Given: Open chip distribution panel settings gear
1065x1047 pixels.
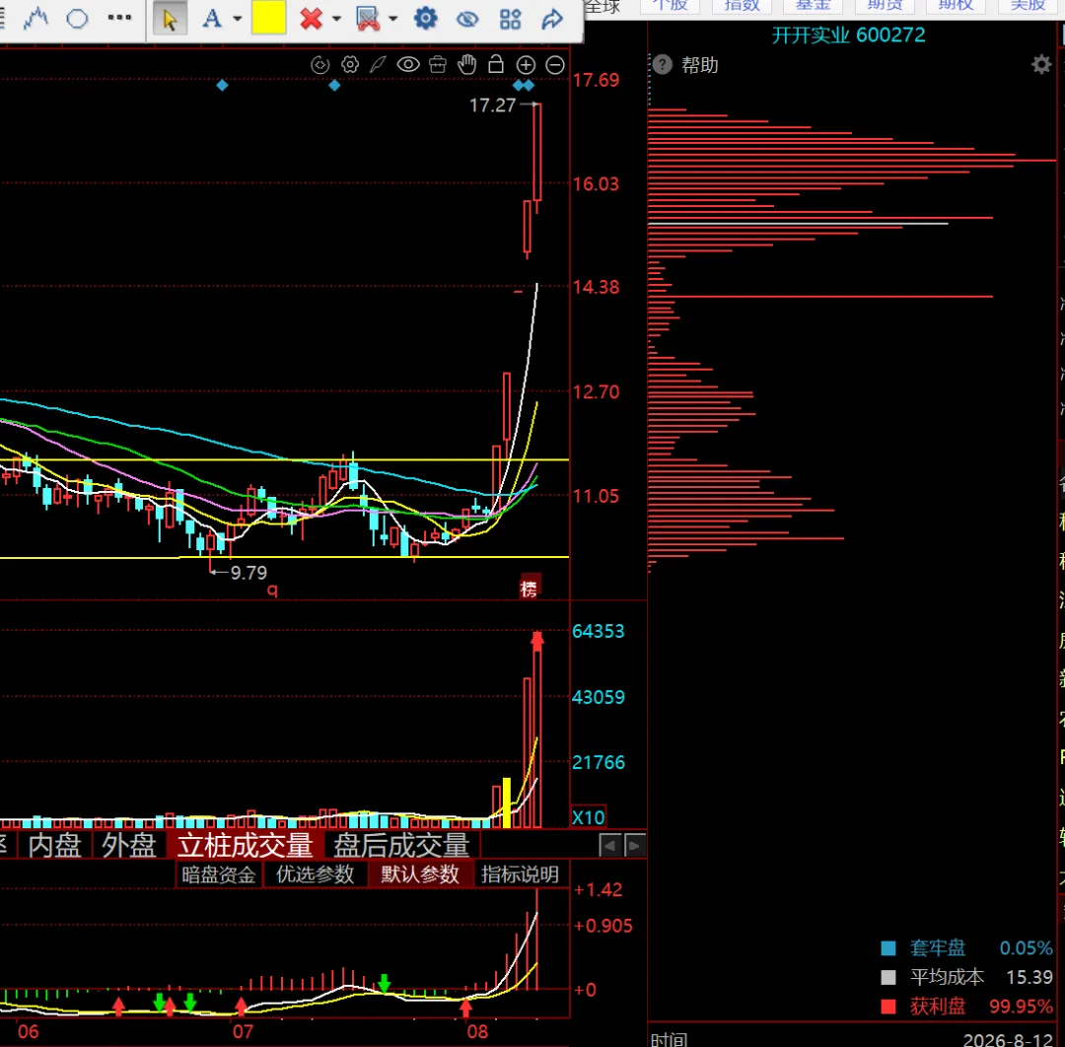Looking at the screenshot, I should [1040, 64].
